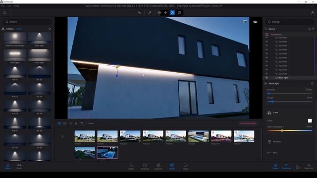Open Export from the bottom dock
The width and height of the screenshot is (317, 178).
tap(186, 167)
